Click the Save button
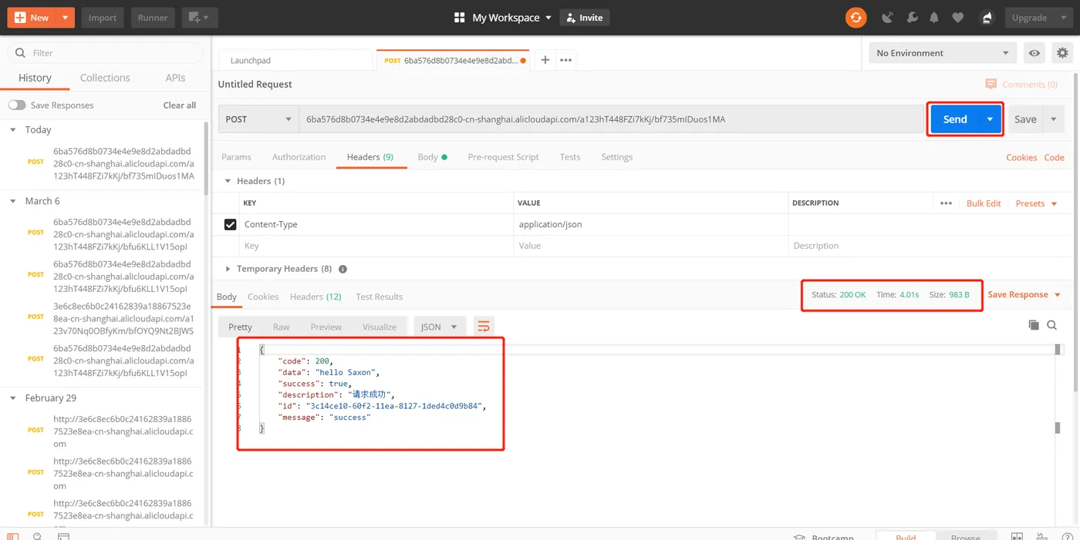This screenshot has height=540, width=1080. coord(1025,119)
